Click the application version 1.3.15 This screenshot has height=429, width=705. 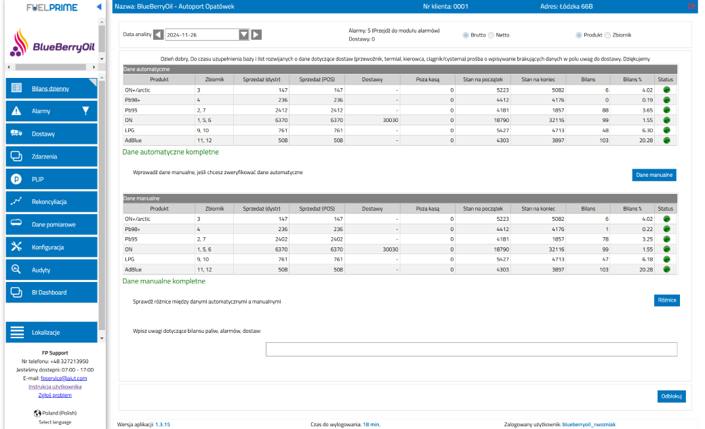[x=163, y=424]
